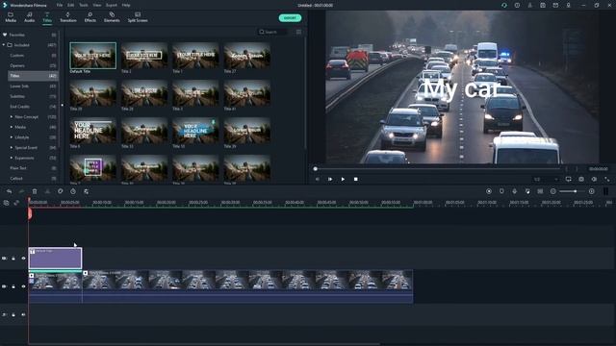616x346 pixels.
Task: Add a marker with the marker icon
Action: 501,191
